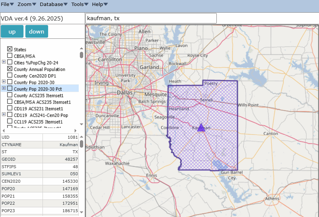Screen dimensions: 319x217
Task: Expand the CD119 ACS241-Cen20 Pop layer
Action: point(4,115)
